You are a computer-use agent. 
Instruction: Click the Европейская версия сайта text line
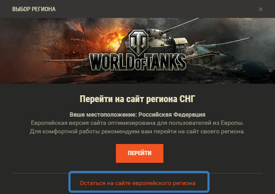pos(137,123)
